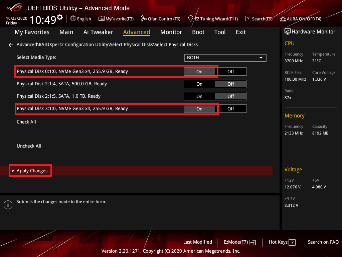Toggle AURA ON/OFF lighting icon
The width and height of the screenshot is (342, 257).
point(283,19)
